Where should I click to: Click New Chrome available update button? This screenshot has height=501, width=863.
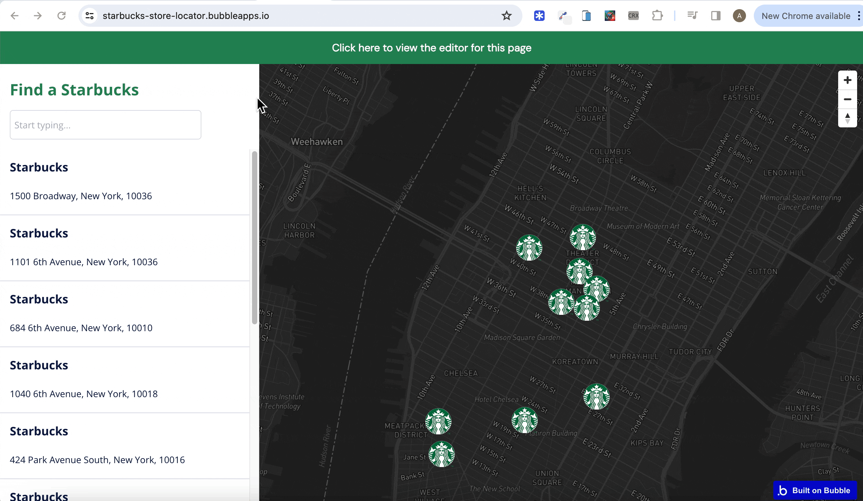click(805, 16)
